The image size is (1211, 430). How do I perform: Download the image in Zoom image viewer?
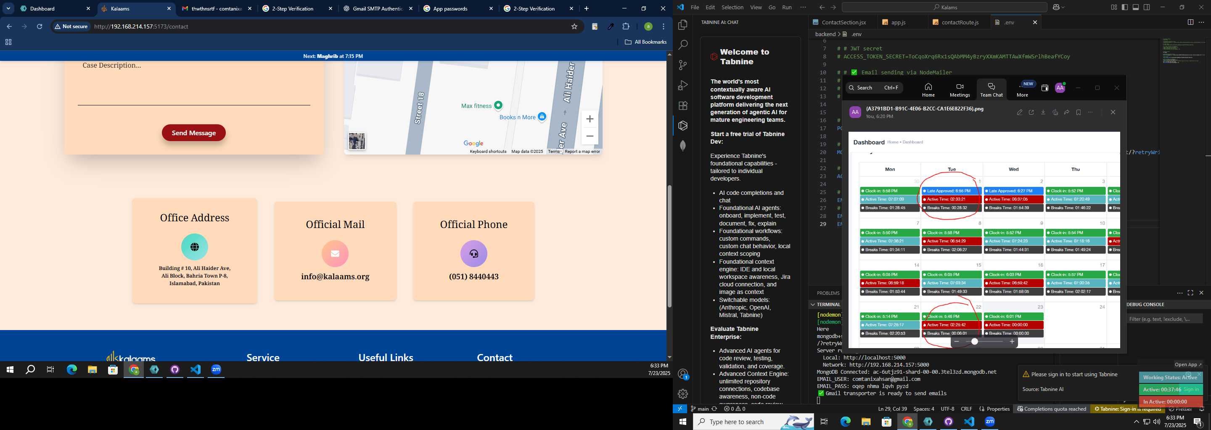pos(1043,113)
